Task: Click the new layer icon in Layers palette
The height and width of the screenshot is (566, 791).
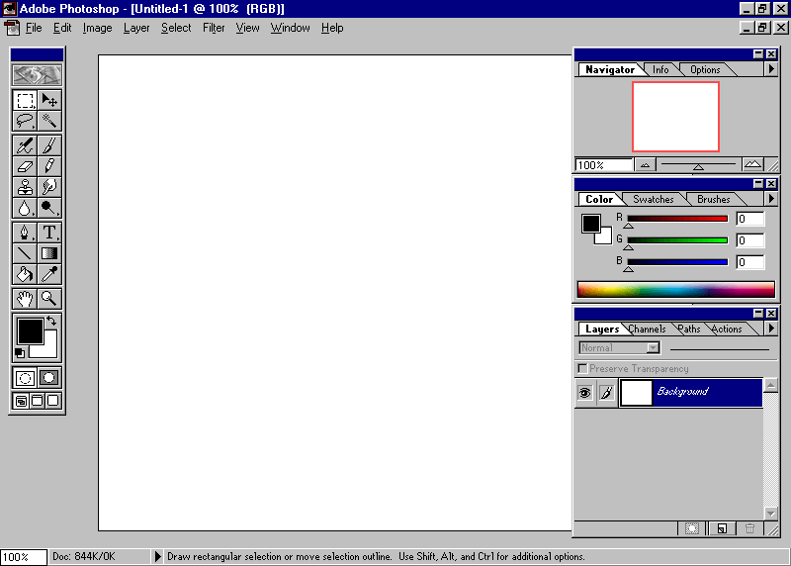Action: tap(722, 528)
